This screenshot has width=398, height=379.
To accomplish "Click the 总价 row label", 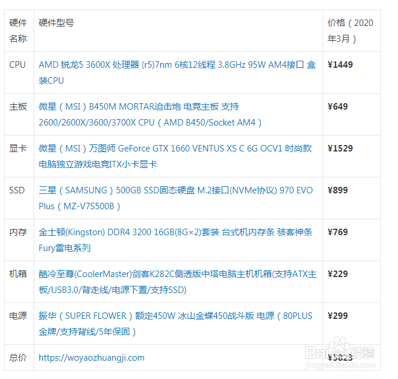I will [18, 358].
